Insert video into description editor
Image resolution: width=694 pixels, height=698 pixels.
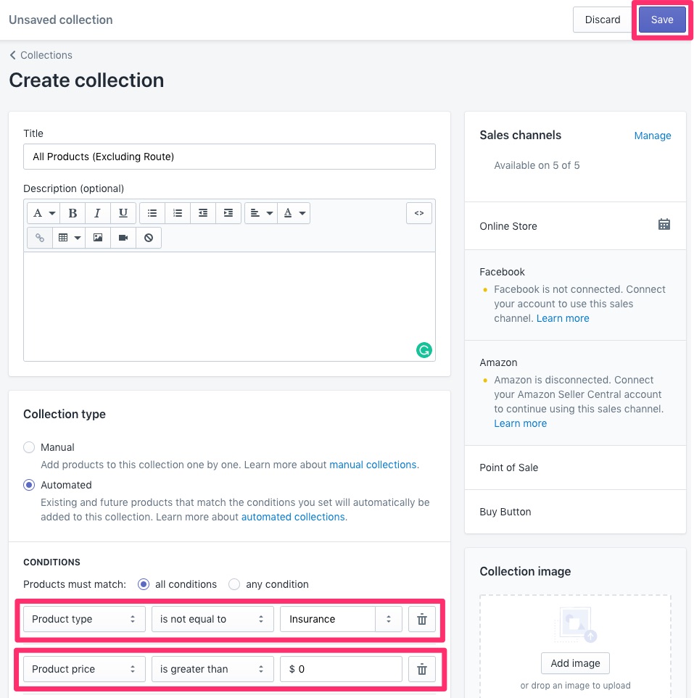click(x=123, y=237)
